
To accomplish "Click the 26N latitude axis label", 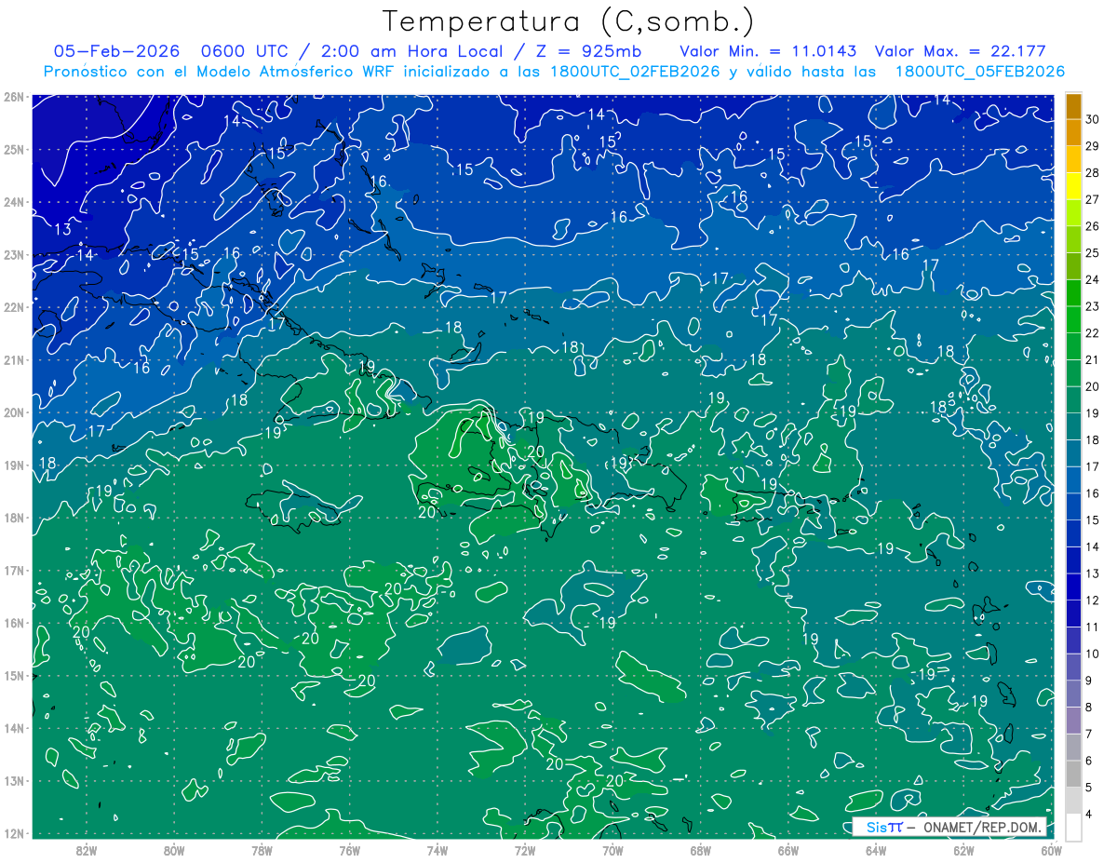I will click(14, 97).
